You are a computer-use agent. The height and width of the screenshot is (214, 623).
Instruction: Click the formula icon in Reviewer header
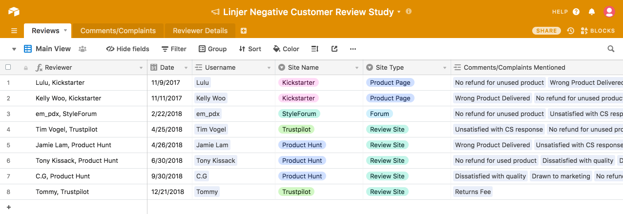(x=39, y=67)
